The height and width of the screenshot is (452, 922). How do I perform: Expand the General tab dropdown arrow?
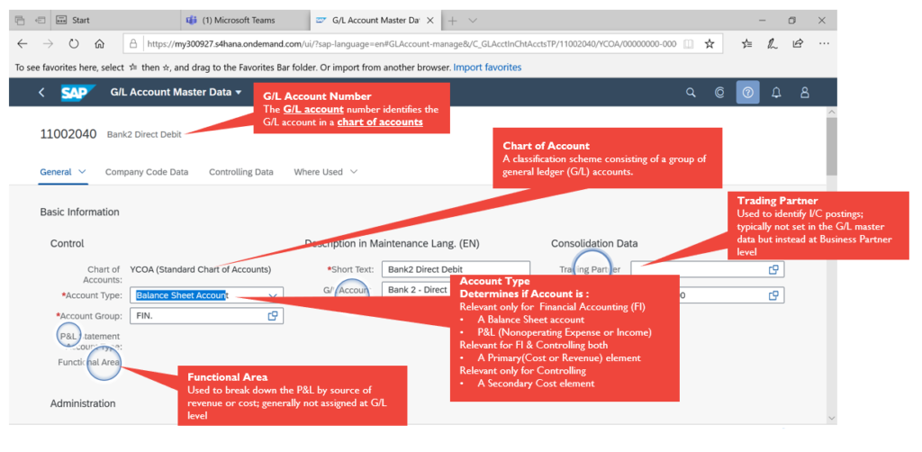coord(82,172)
